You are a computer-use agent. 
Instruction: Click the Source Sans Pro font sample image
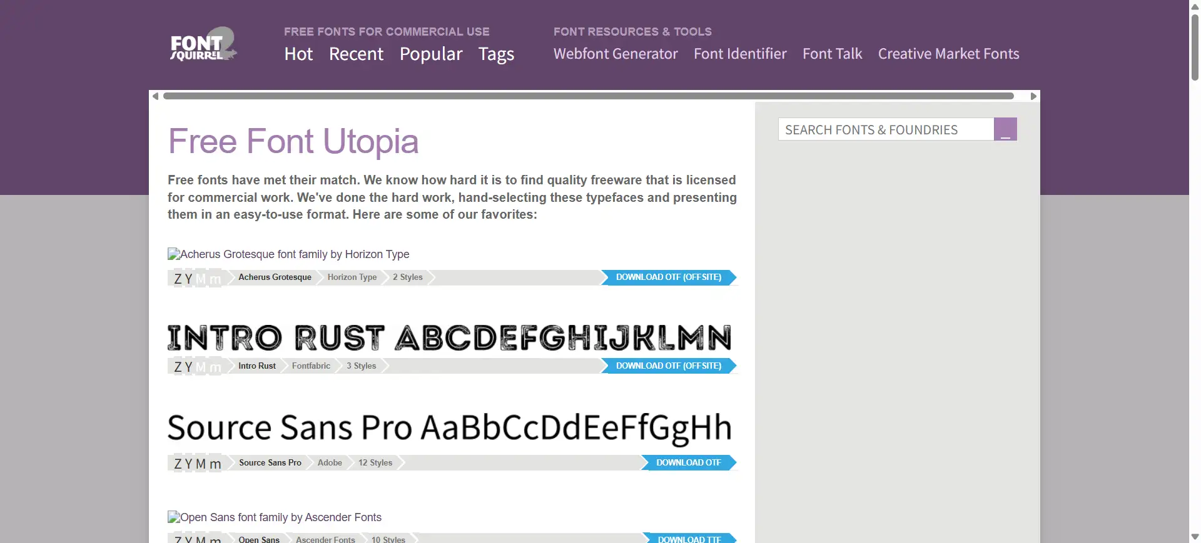(x=449, y=429)
